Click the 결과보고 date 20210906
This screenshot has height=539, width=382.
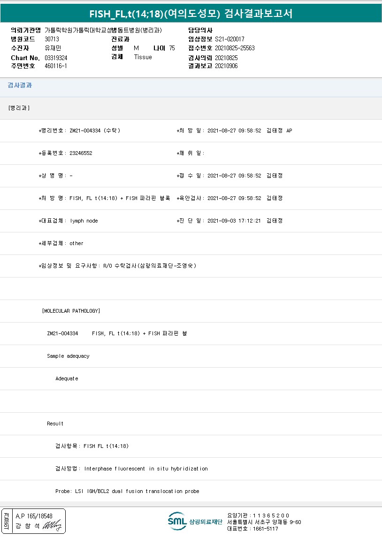click(226, 66)
